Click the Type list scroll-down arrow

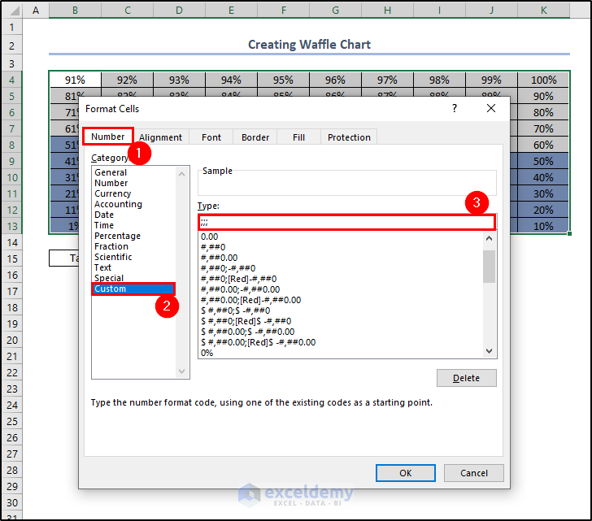[489, 351]
